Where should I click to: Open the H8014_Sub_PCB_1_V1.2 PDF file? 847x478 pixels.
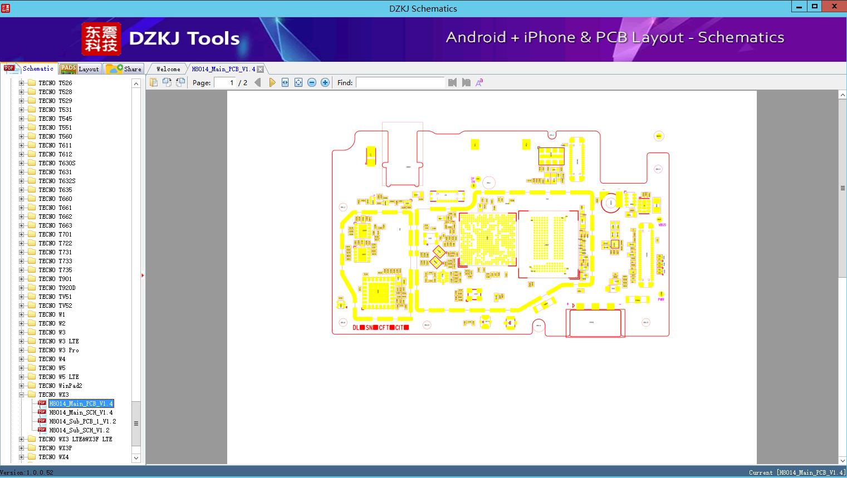coord(82,421)
